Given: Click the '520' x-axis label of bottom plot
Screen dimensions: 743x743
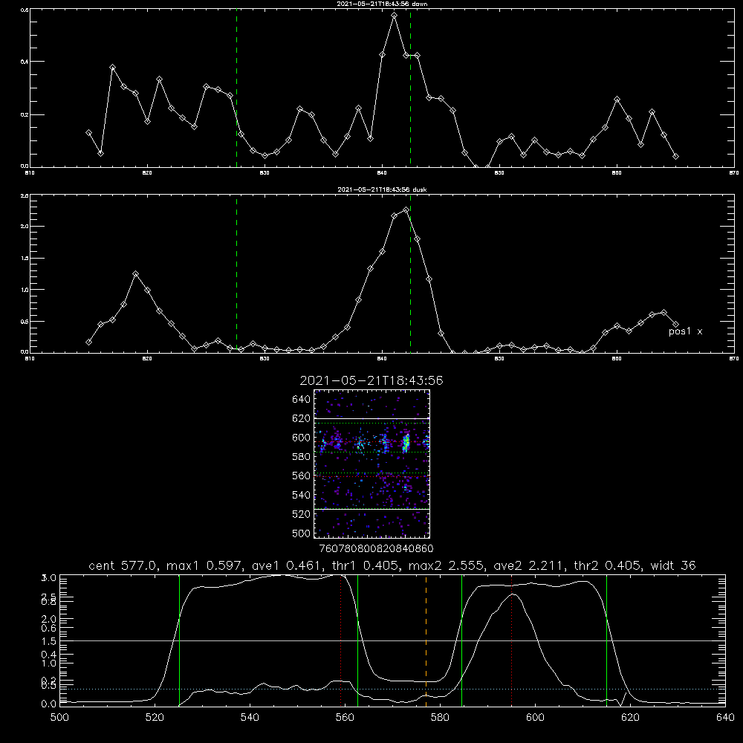Looking at the screenshot, I should coord(155,718).
